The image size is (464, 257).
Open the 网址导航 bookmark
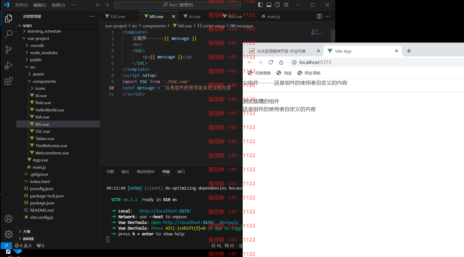(309, 73)
